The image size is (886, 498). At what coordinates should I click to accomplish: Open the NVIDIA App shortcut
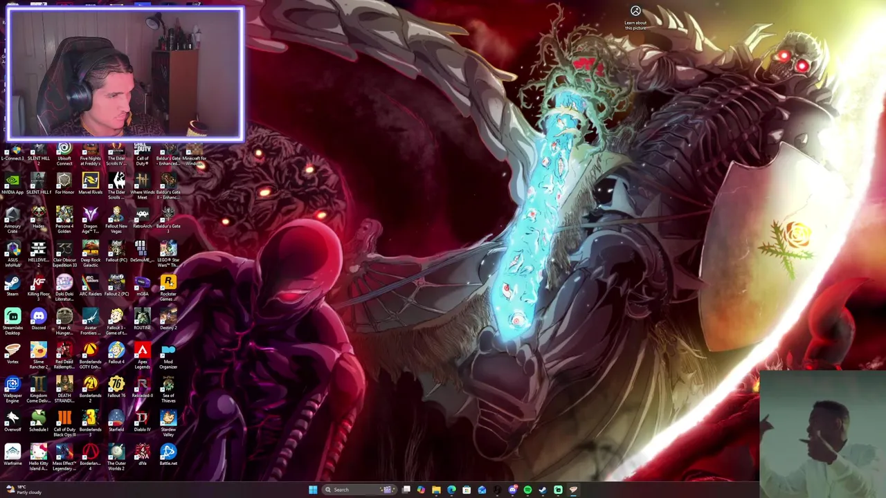click(12, 185)
